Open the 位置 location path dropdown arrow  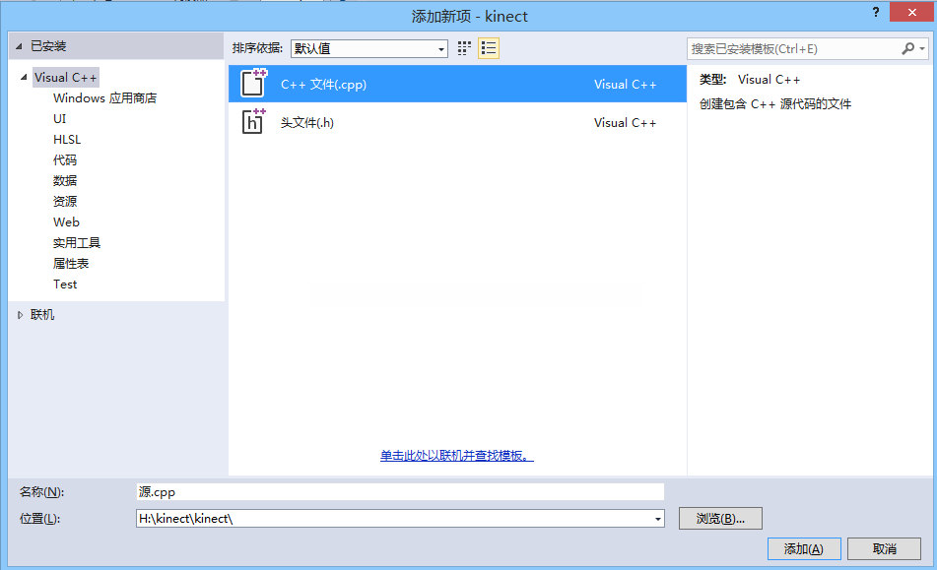tap(657, 519)
